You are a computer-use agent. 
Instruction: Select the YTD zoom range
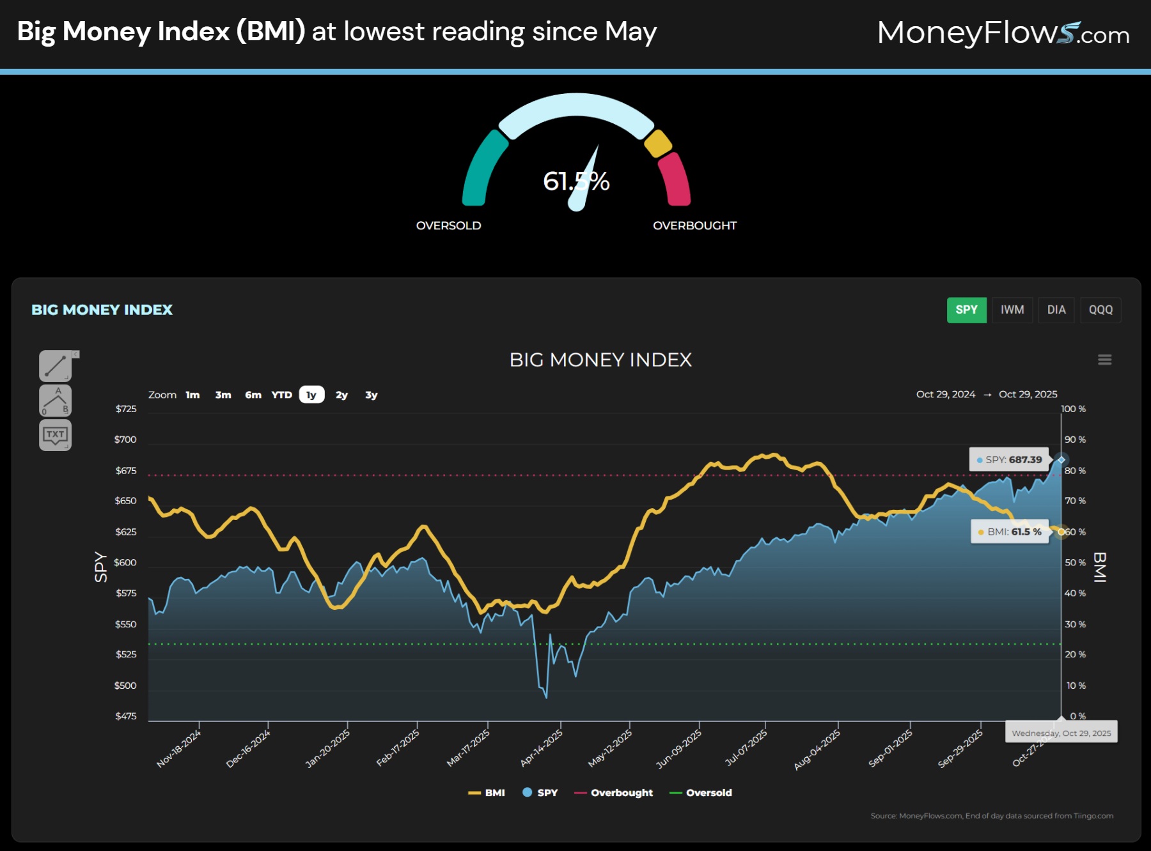(x=281, y=395)
